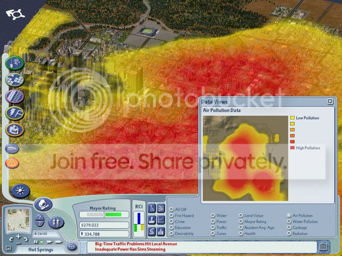Open the Landscaping tools menu
Image resolution: width=342 pixels, height=256 pixels.
pos(15,63)
